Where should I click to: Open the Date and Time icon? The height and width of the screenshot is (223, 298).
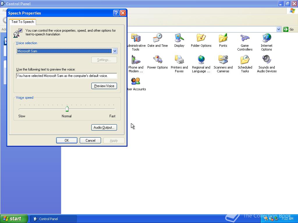click(x=157, y=38)
